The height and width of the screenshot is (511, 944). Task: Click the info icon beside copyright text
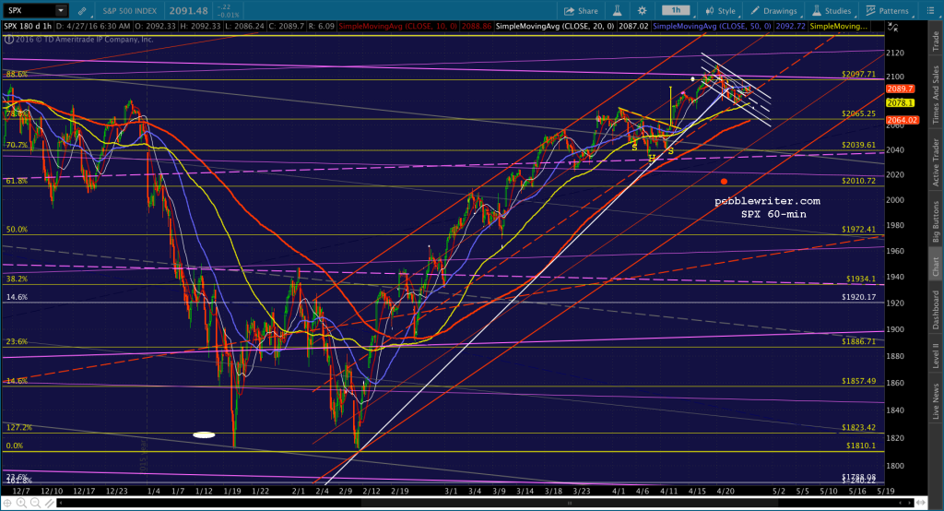click(x=8, y=39)
